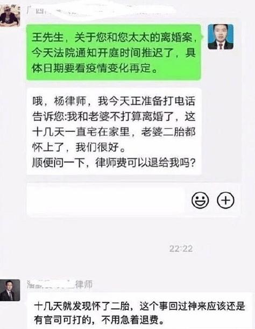The width and height of the screenshot is (255, 329).
Task: Tap sender name ending in 律师
Action: click(60, 284)
